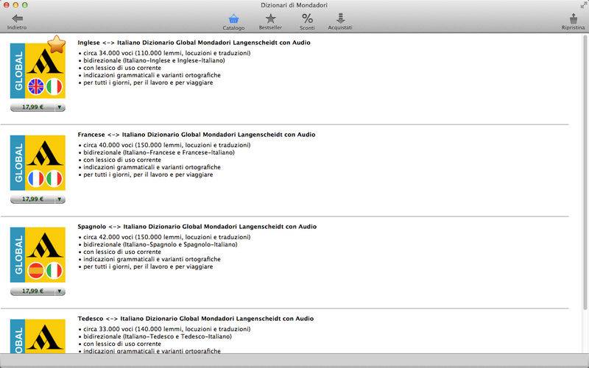
Task: Open Inglese-Italiano dictionary cover icon
Action: [x=38, y=71]
